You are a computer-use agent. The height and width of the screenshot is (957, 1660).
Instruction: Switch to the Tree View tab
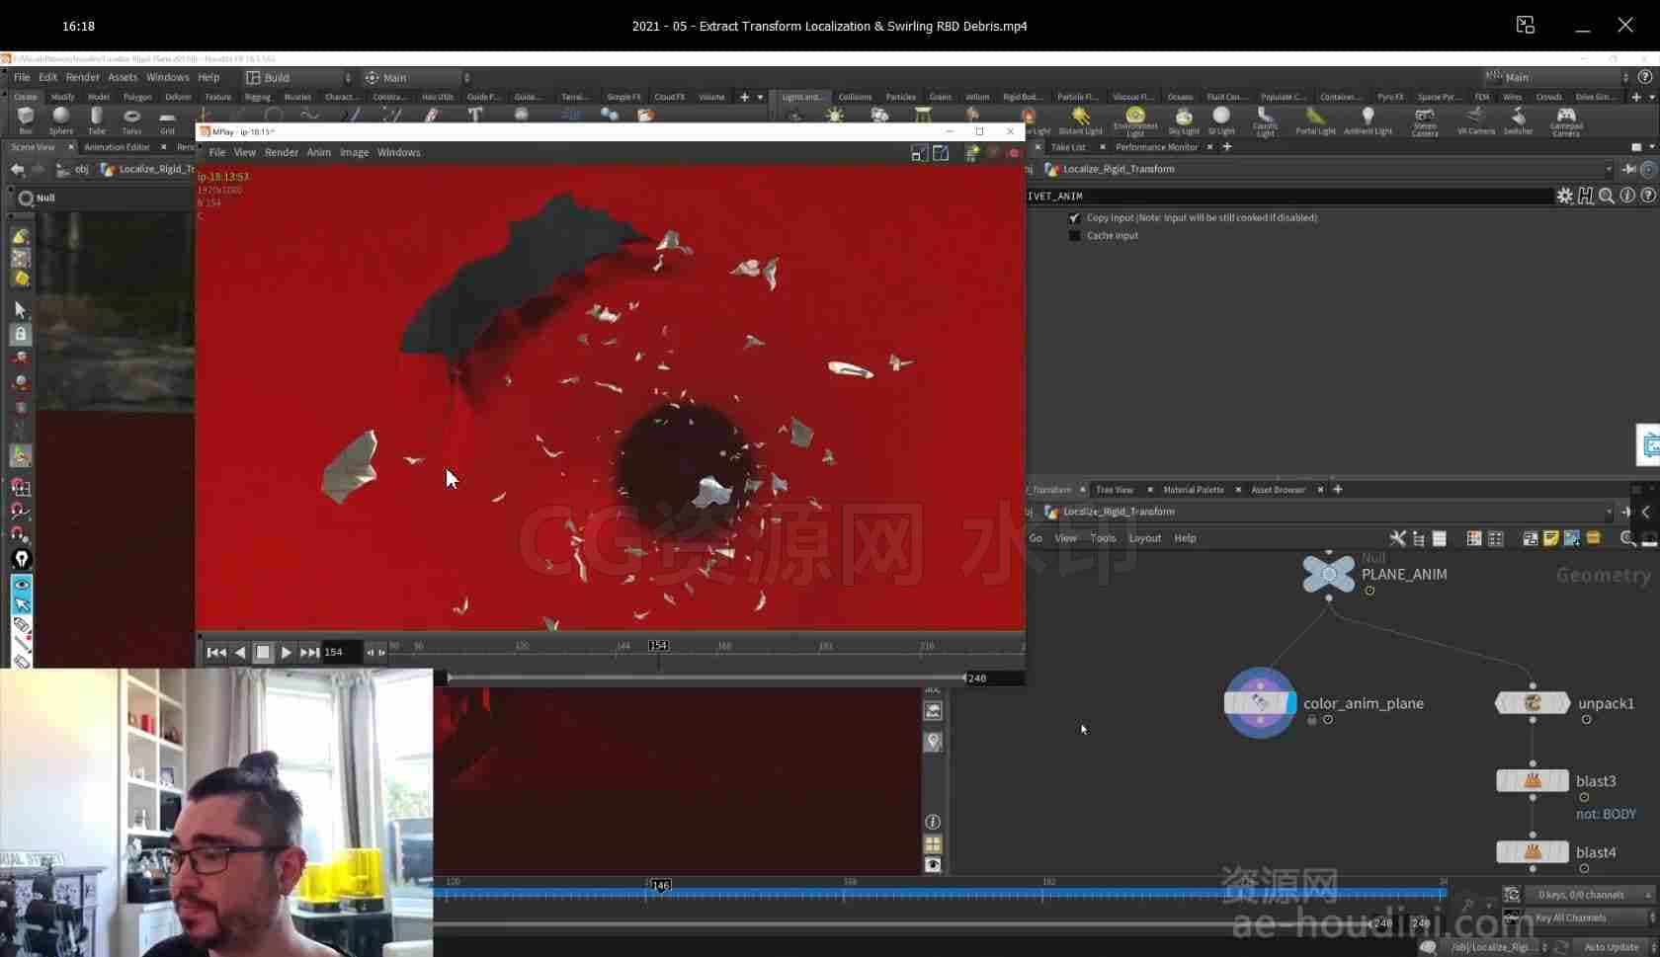pos(1114,490)
